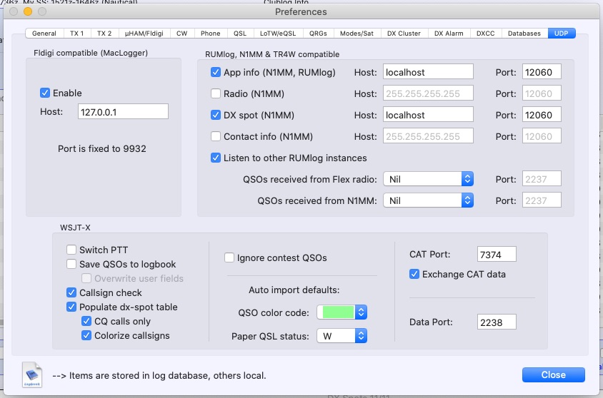
Task: Uncheck Exchange CAT data
Action: click(x=414, y=274)
